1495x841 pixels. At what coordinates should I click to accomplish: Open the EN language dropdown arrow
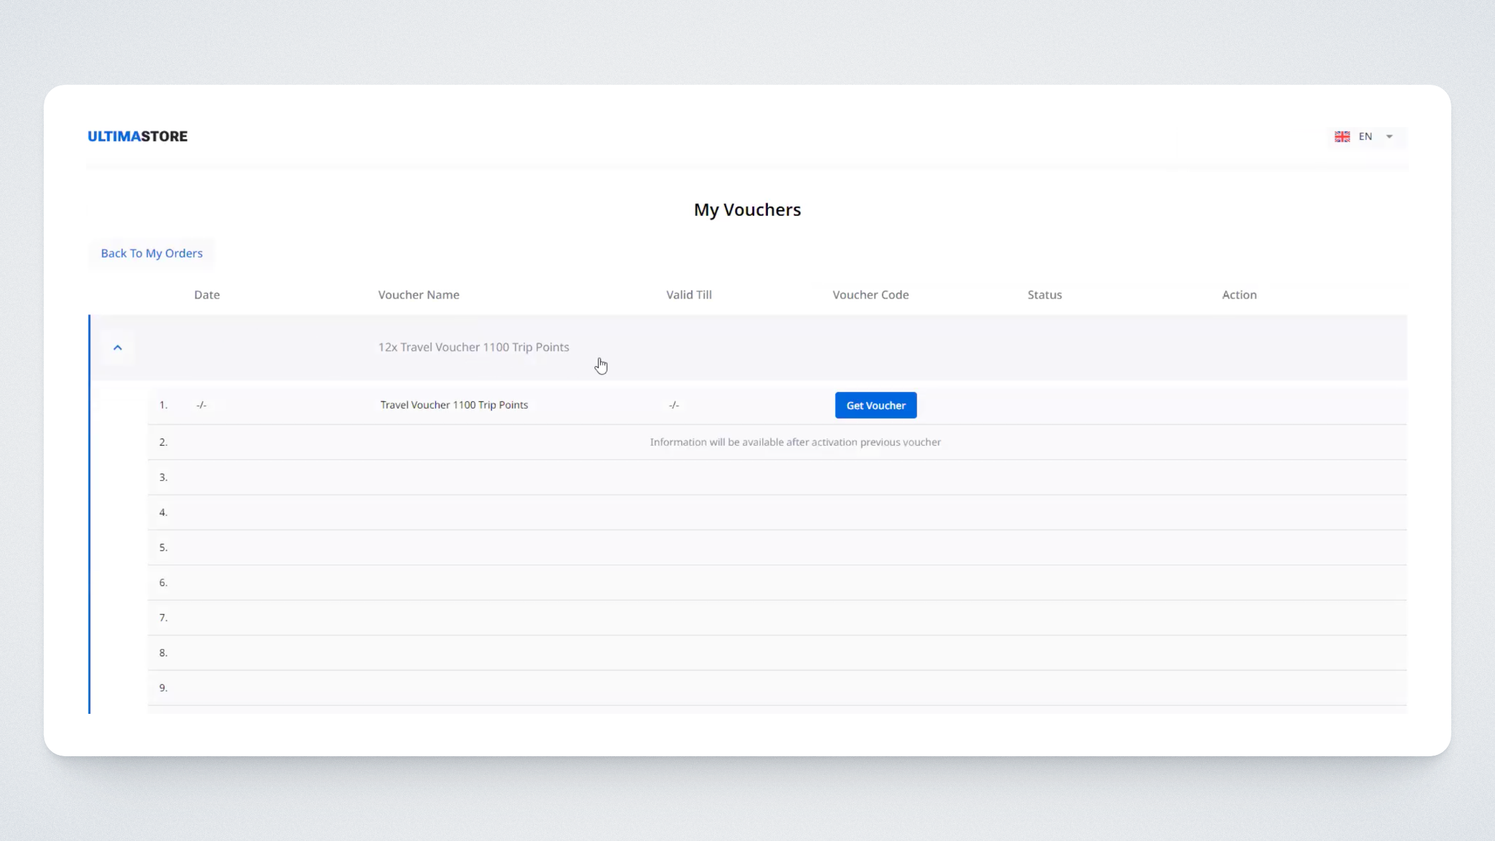point(1390,136)
